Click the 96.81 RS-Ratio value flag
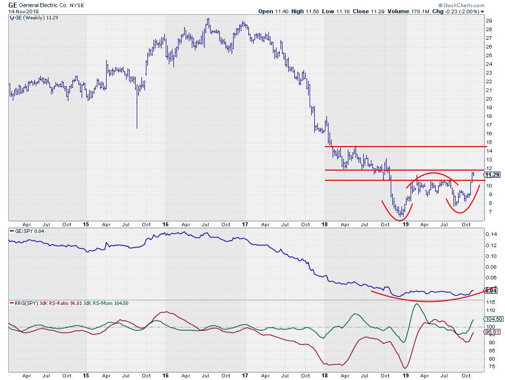The image size is (505, 380). click(x=492, y=332)
